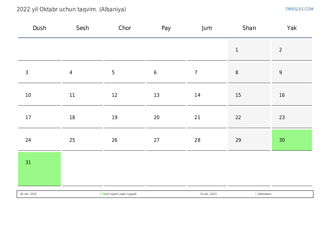Select the Yozni tejash vaqti tugaydi label
The height and width of the screenshot is (234, 330).
(119, 194)
